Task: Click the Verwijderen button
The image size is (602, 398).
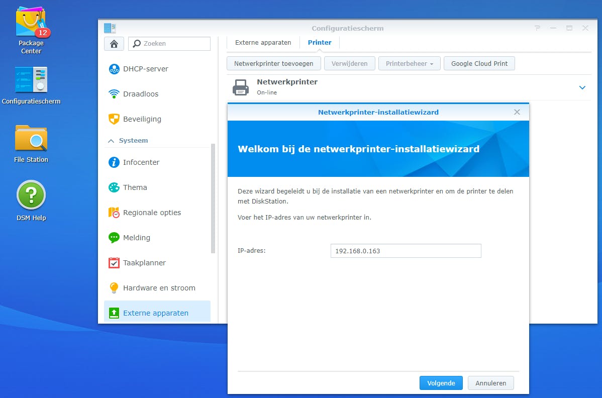Action: click(349, 64)
